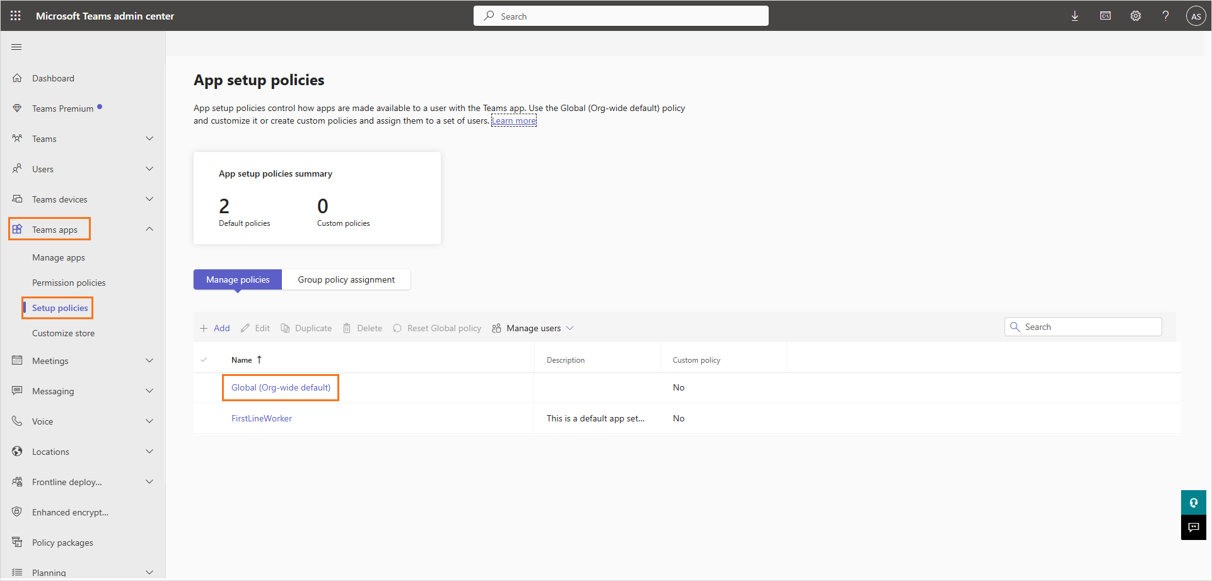Open the Manage users dropdown
The width and height of the screenshot is (1212, 581).
pos(533,328)
